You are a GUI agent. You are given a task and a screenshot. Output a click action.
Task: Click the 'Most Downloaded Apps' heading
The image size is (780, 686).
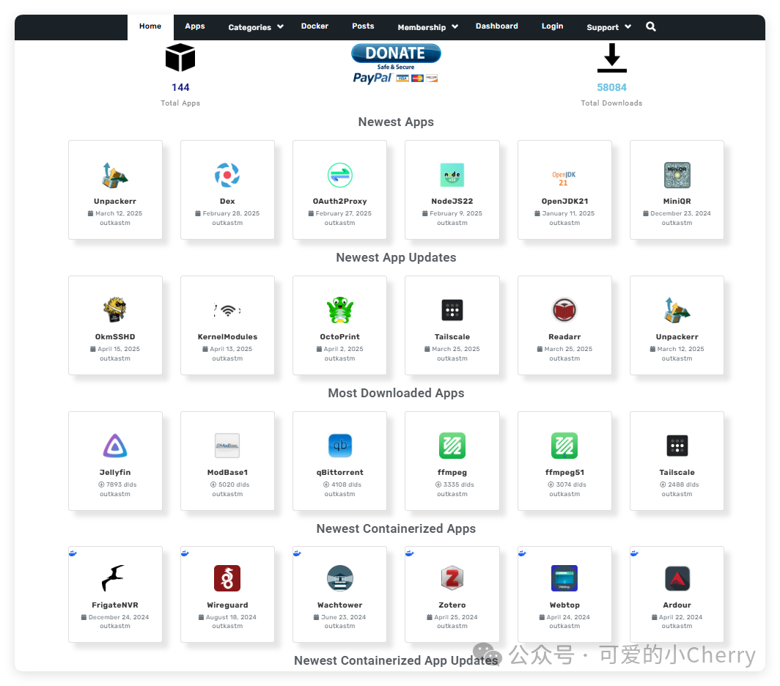point(396,393)
